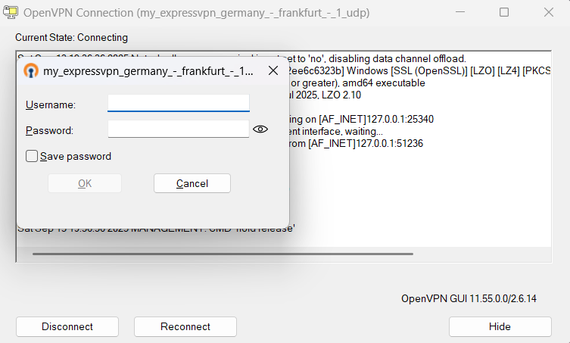Click log line ending 'interface, waiting...'
This screenshot has height=343, width=570.
pyautogui.click(x=336, y=131)
